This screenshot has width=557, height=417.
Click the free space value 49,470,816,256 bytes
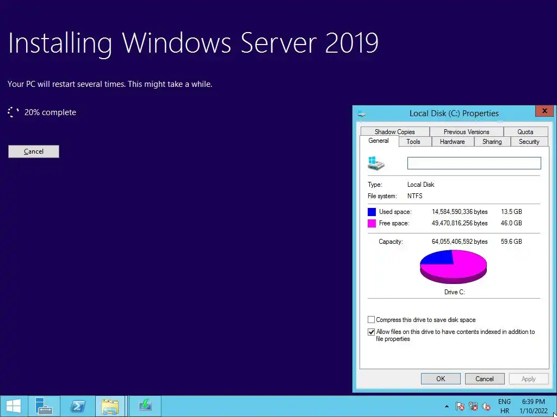tap(459, 223)
